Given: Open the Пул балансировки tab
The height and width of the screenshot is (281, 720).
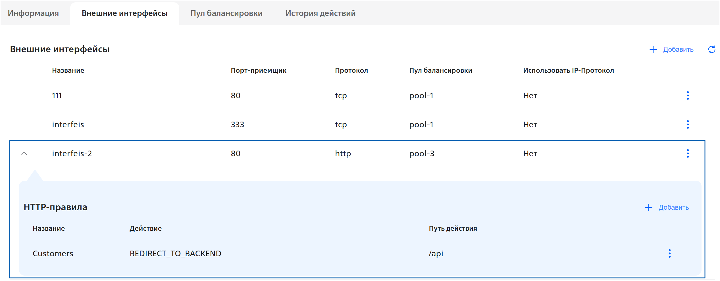Looking at the screenshot, I should (x=226, y=13).
